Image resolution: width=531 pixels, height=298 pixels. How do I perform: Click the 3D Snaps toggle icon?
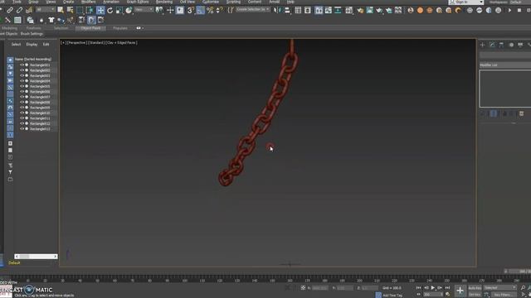pos(190,11)
